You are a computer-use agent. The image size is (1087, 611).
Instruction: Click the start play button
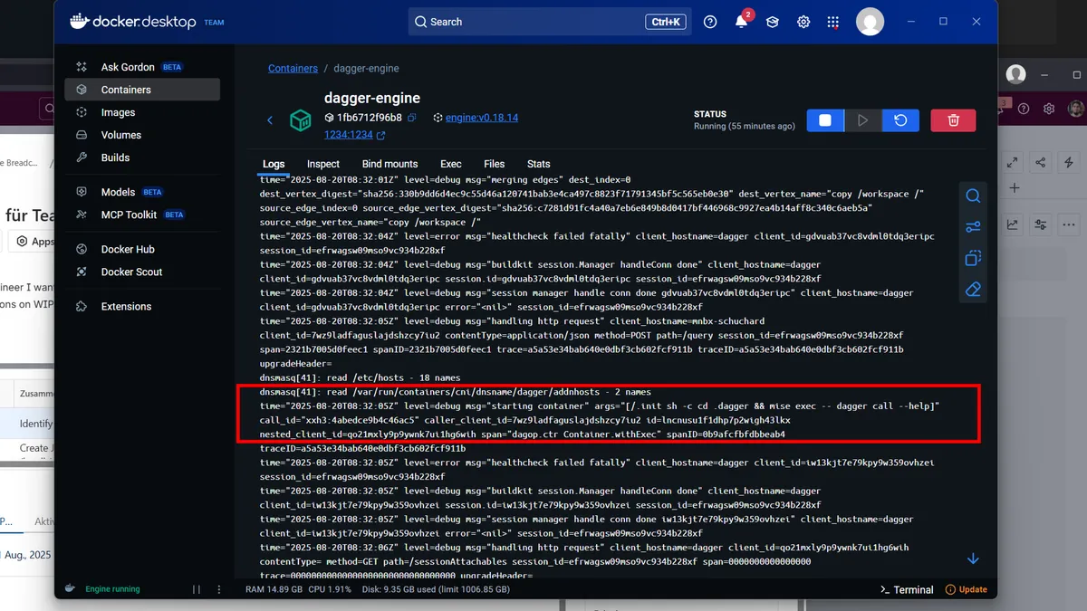coord(863,120)
